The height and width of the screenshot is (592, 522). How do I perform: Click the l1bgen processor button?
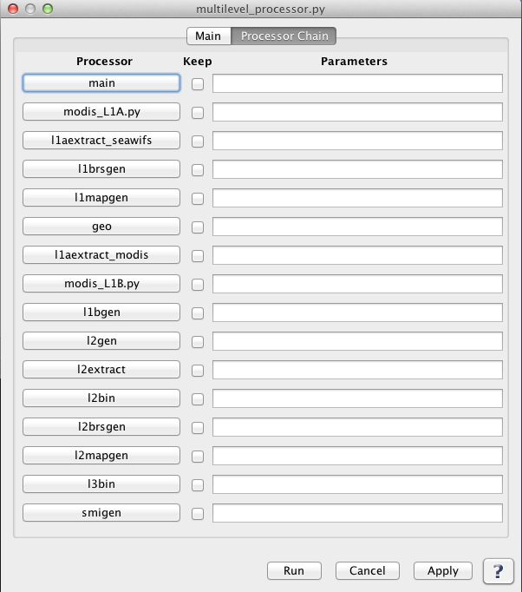pos(101,312)
